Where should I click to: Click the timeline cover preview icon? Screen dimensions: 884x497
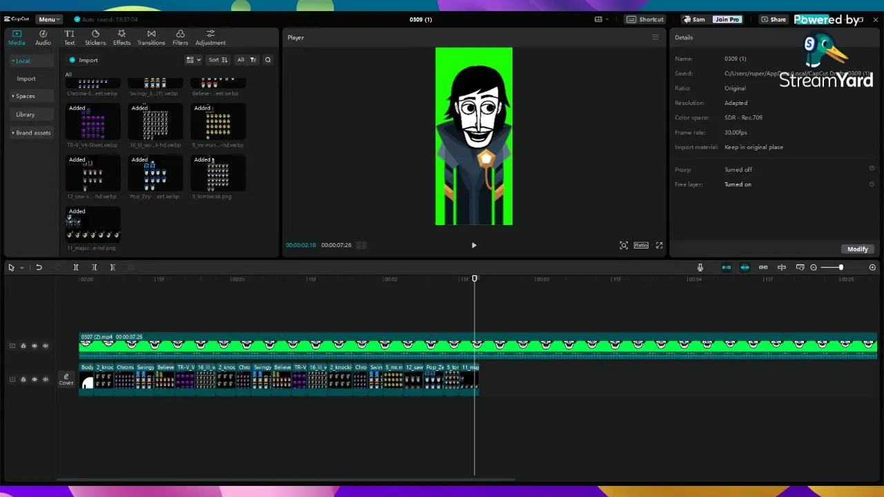[800, 267]
